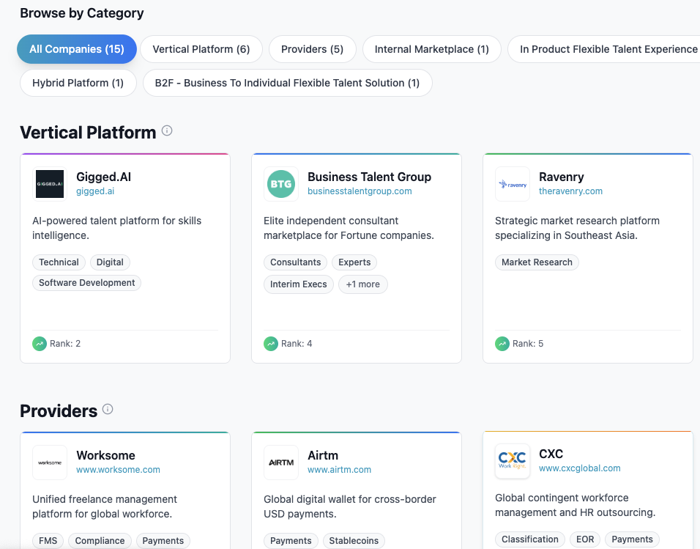Click the Stablecoins tag on Airtm card

pyautogui.click(x=354, y=540)
